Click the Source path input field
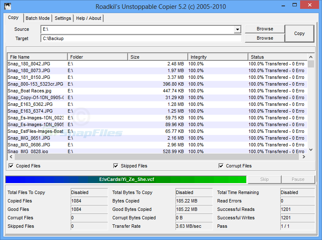Viewport: 322px width, 240px height. point(138,30)
